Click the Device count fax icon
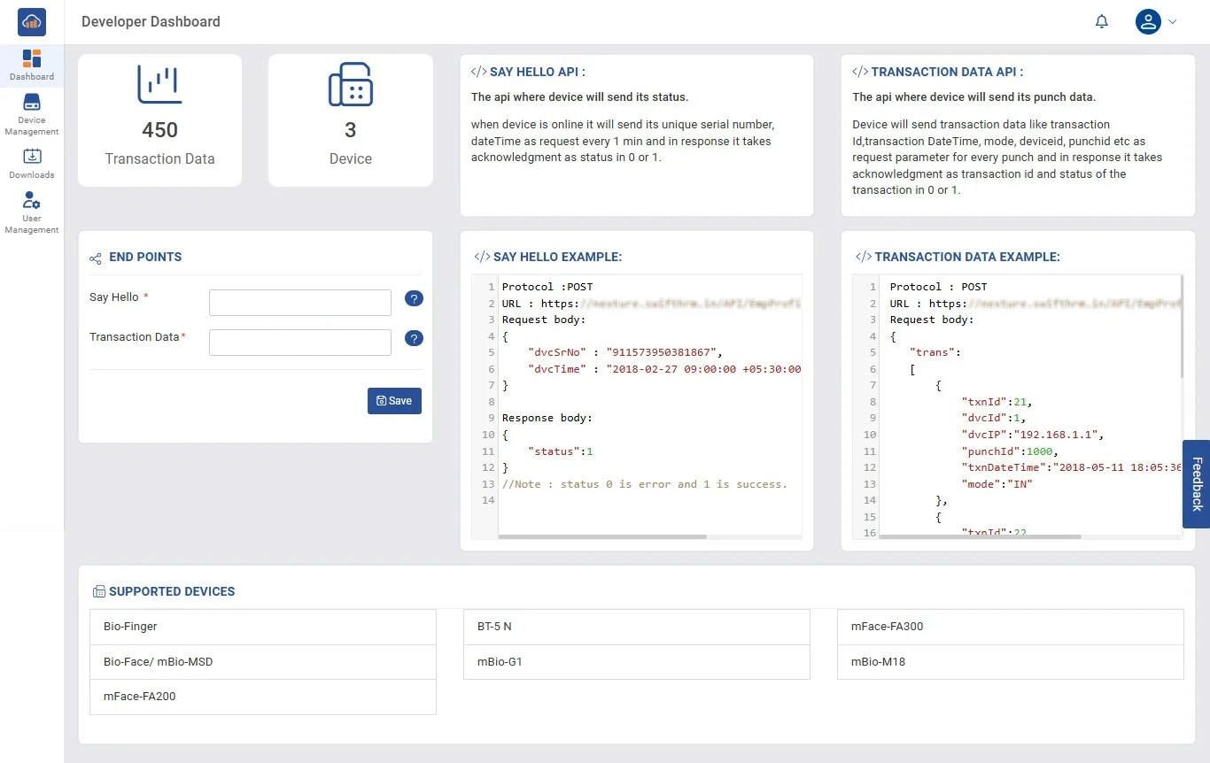Viewport: 1210px width, 763px height. point(350,86)
